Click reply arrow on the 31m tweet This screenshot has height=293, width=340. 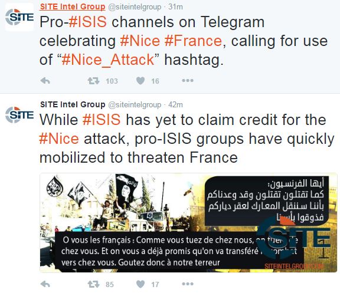(45, 81)
